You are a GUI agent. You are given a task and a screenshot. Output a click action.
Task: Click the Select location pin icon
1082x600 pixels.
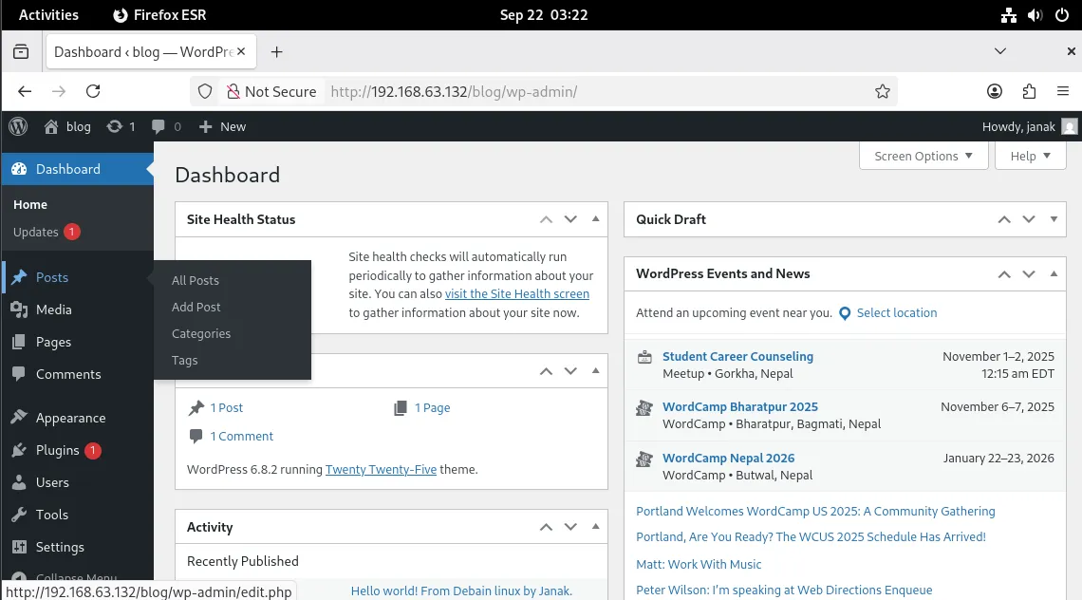coord(845,313)
